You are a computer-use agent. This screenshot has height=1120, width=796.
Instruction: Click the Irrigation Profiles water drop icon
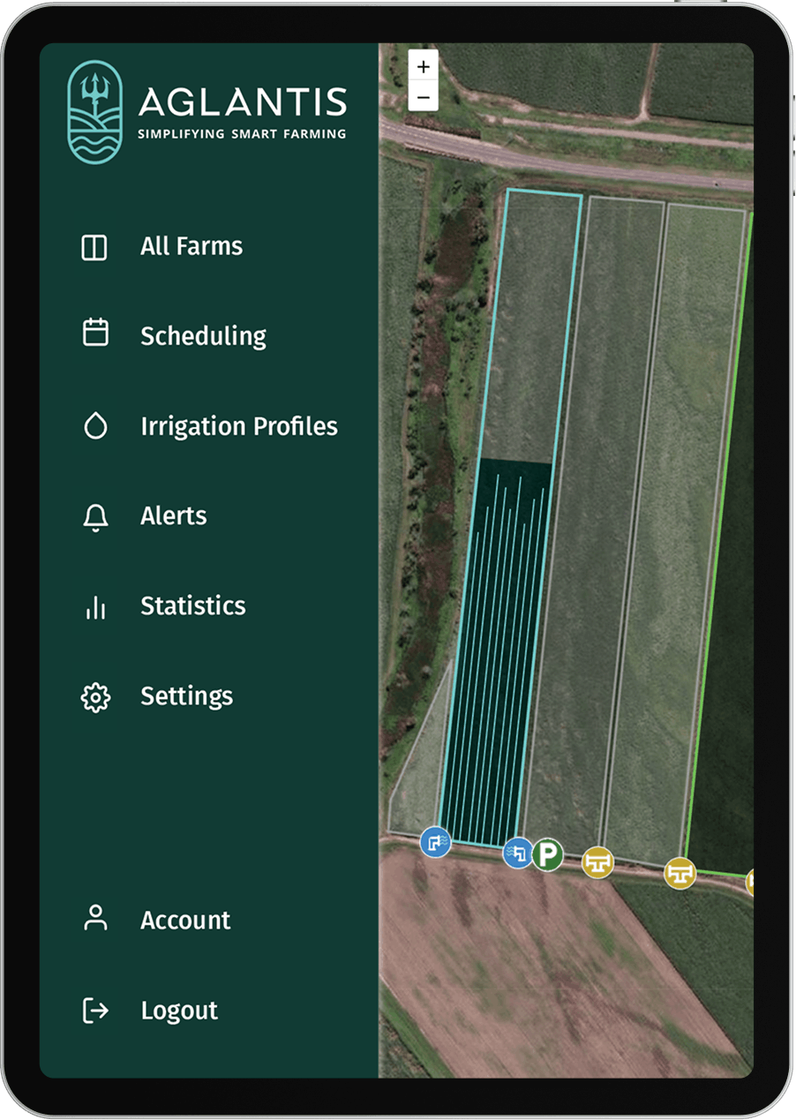(x=95, y=426)
